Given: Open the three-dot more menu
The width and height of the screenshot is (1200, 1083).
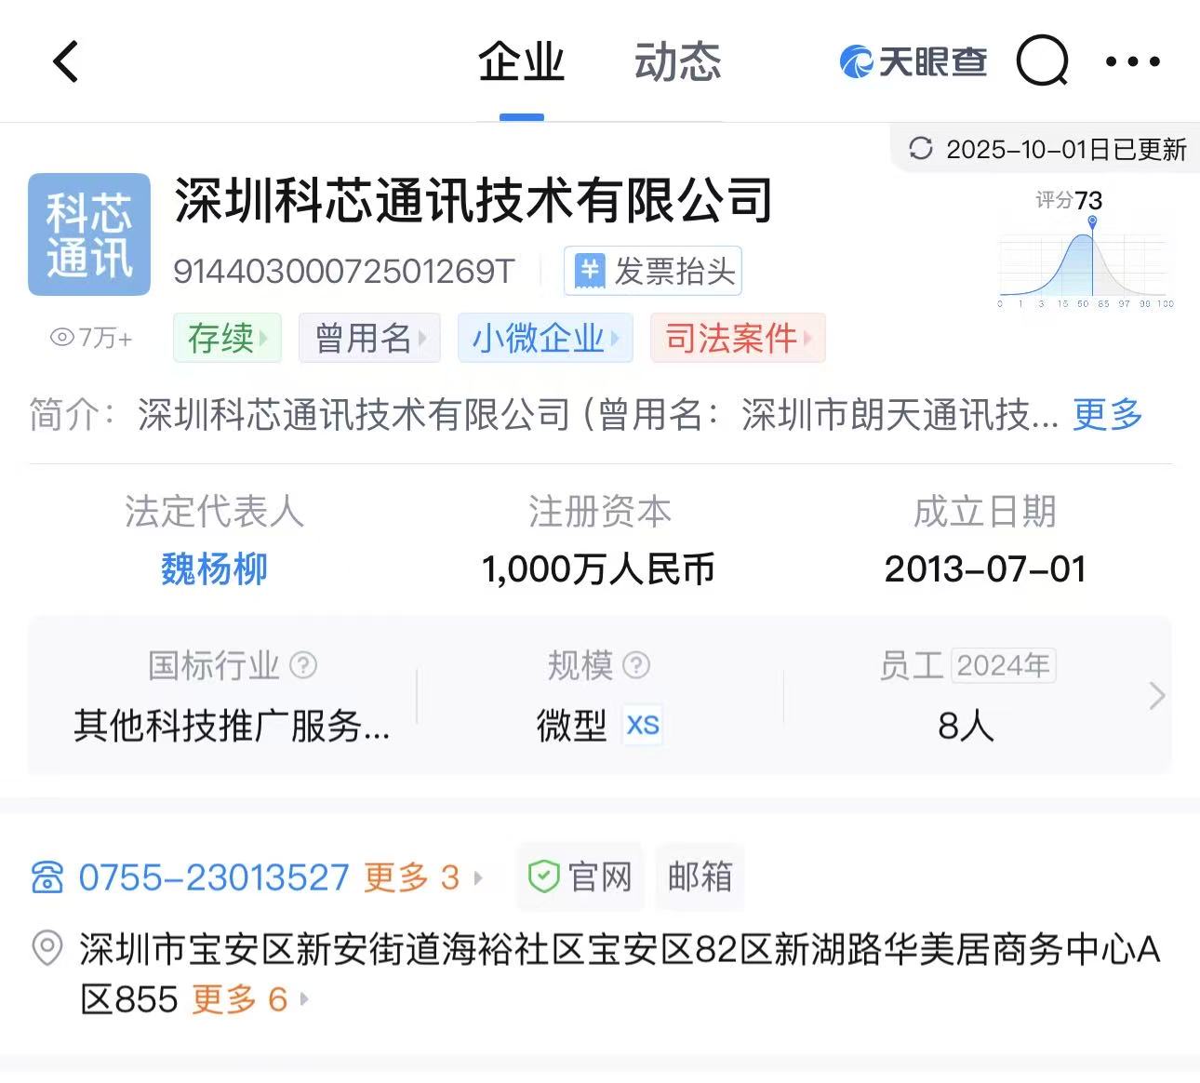Looking at the screenshot, I should (1132, 62).
